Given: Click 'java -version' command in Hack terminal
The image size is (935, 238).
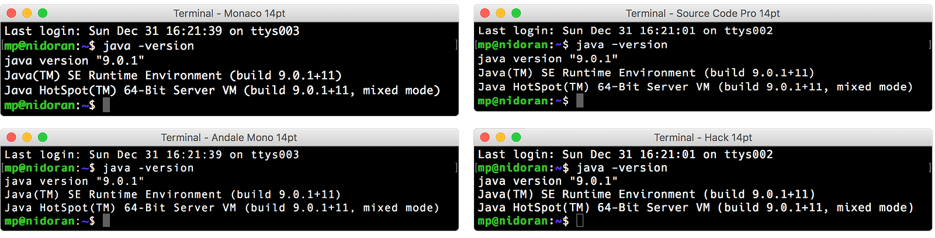Looking at the screenshot, I should coord(622,168).
